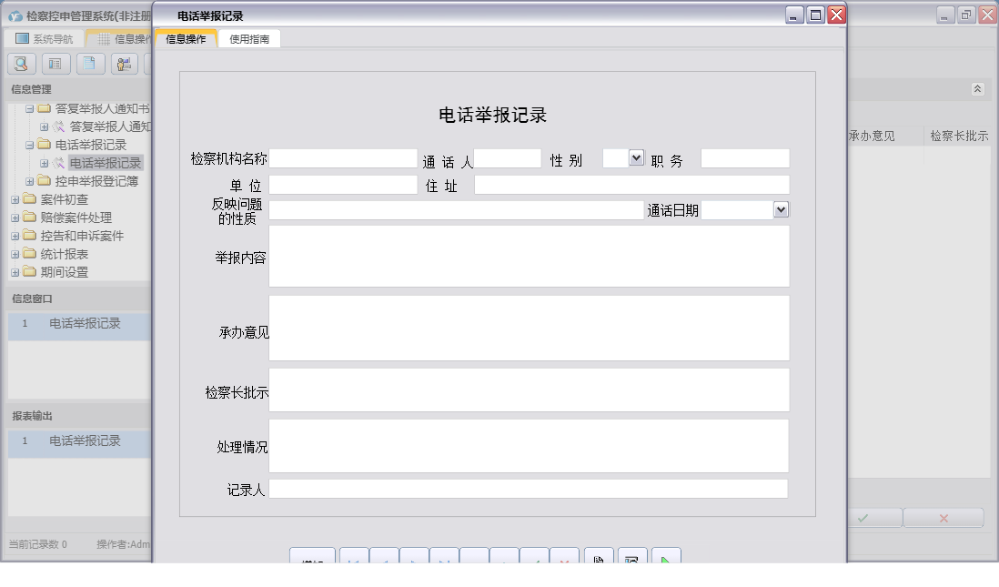Open print preview via its bottom toolbar icon

click(631, 557)
